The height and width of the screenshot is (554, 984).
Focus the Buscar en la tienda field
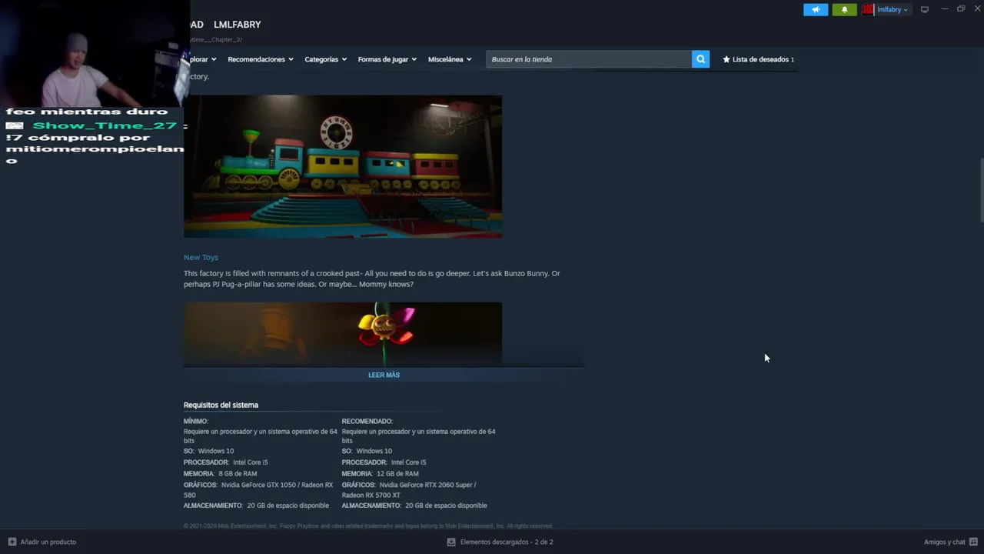pyautogui.click(x=589, y=59)
